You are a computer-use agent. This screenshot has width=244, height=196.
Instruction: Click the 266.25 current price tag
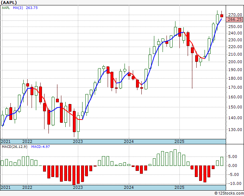click(235, 20)
